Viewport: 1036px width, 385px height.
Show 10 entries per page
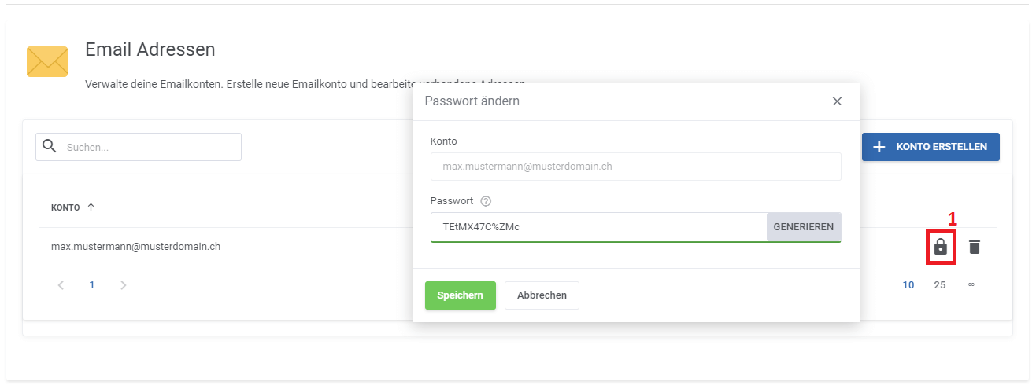pos(908,284)
